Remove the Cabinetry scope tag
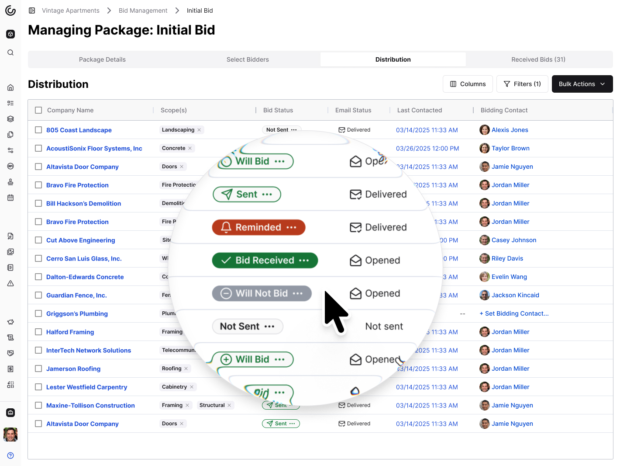 192,387
